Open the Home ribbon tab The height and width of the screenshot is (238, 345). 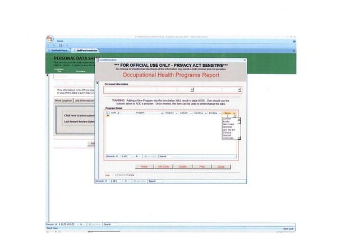coord(60,41)
